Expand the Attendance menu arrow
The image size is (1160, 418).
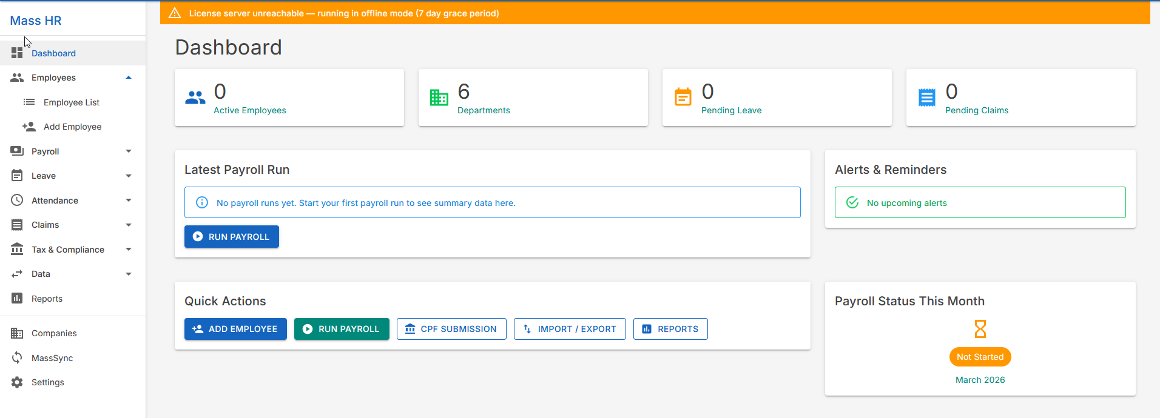(129, 200)
